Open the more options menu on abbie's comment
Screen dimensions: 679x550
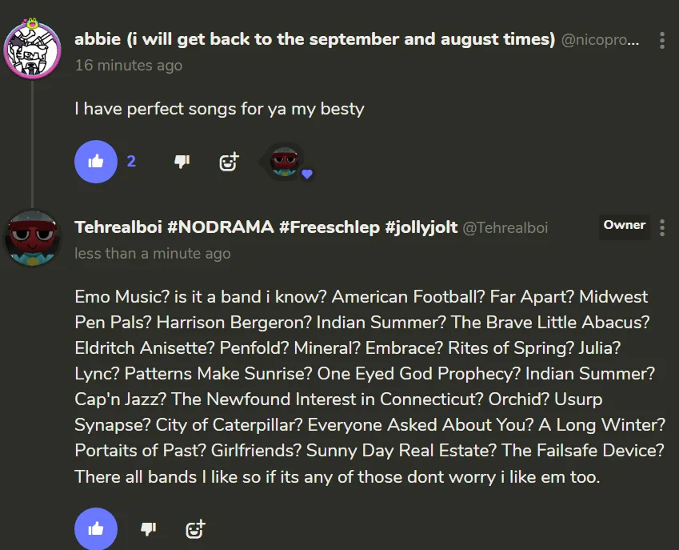pos(662,40)
